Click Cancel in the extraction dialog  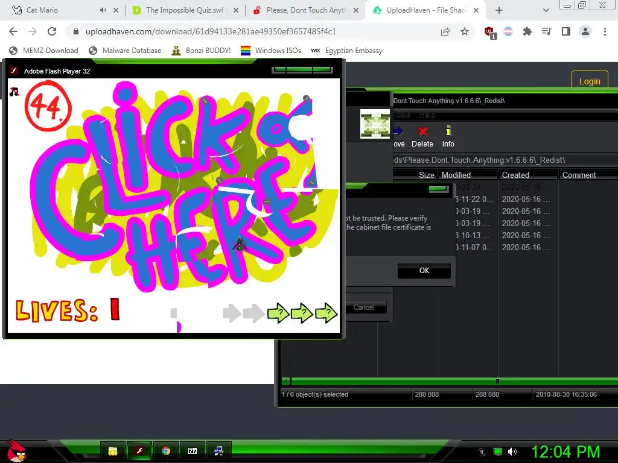pyautogui.click(x=363, y=307)
